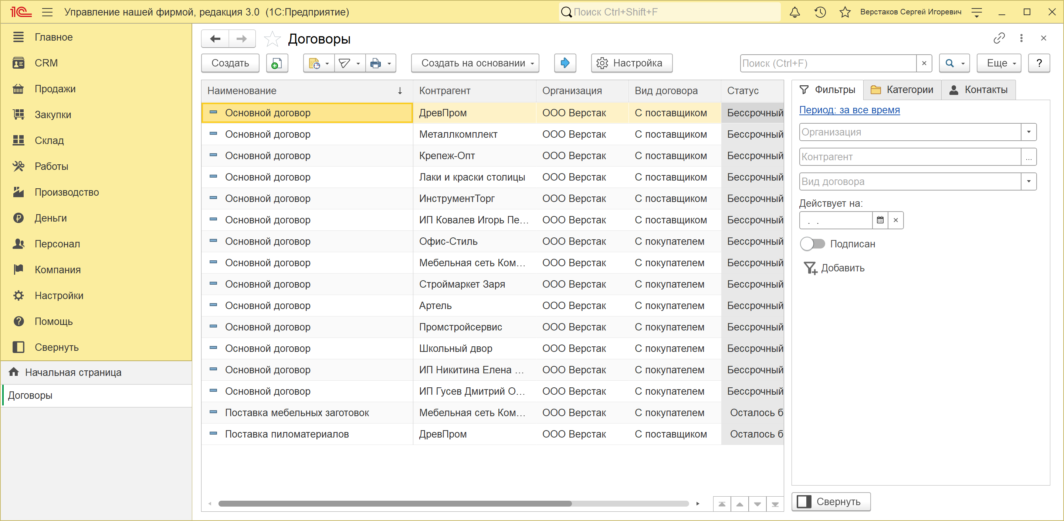Jump to the last list row
This screenshot has width=1064, height=521.
tap(775, 504)
